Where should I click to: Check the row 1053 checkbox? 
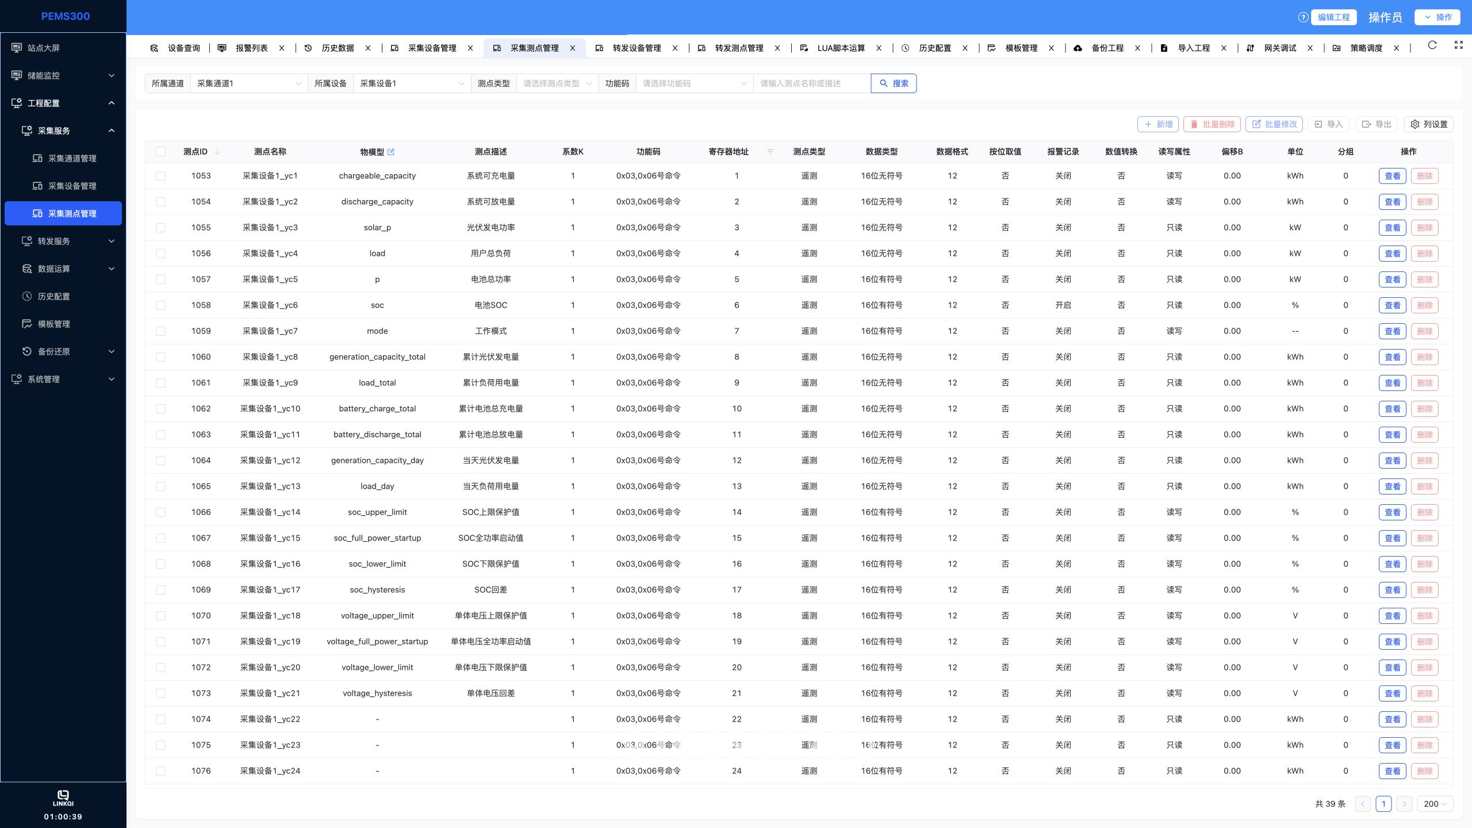click(160, 176)
